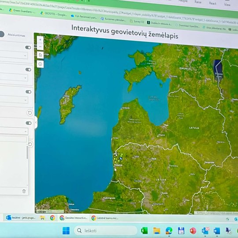Toggle the second filter switch
This screenshot has height=238, width=238.
28,70
